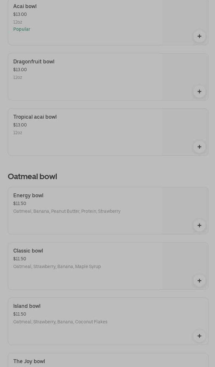Click the Island bowl $11.50 price
The height and width of the screenshot is (367, 215).
(20, 314)
